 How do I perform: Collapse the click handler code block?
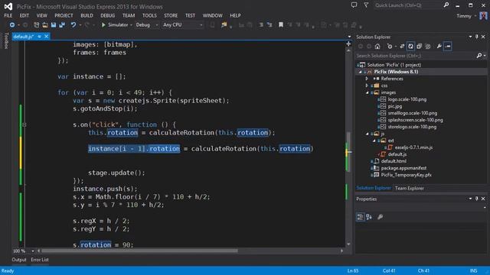coord(24,125)
